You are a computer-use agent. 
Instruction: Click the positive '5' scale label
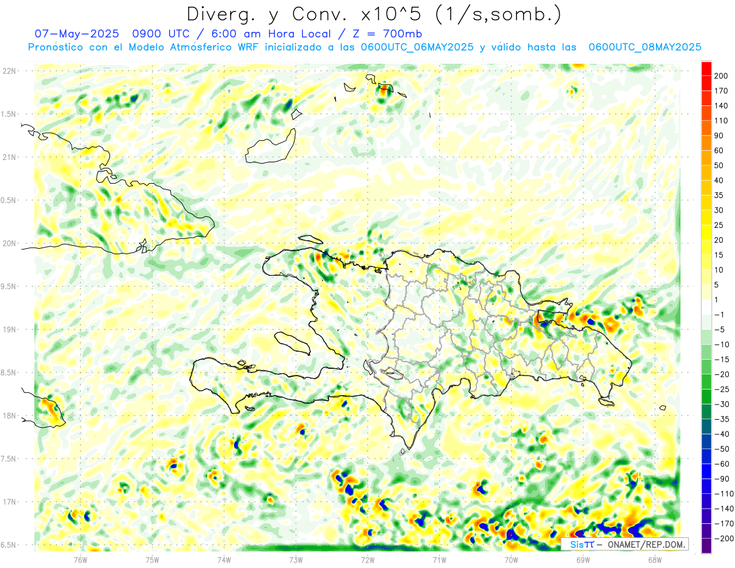pyautogui.click(x=717, y=285)
